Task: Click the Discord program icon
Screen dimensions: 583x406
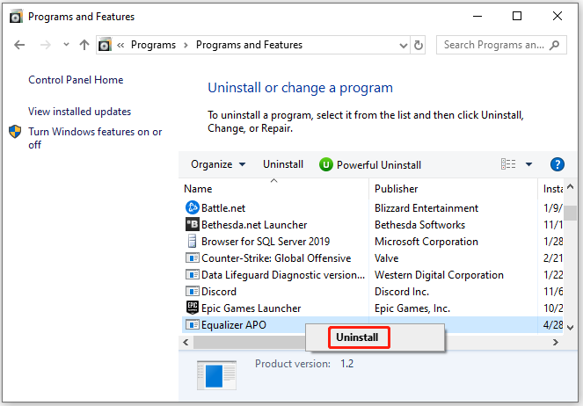Action: (x=193, y=291)
